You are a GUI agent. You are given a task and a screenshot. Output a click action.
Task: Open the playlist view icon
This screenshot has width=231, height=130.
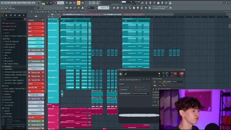(114, 8)
